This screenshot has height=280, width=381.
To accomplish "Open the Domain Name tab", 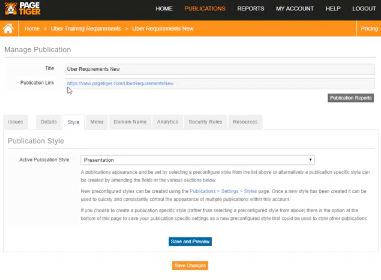I will (x=130, y=122).
